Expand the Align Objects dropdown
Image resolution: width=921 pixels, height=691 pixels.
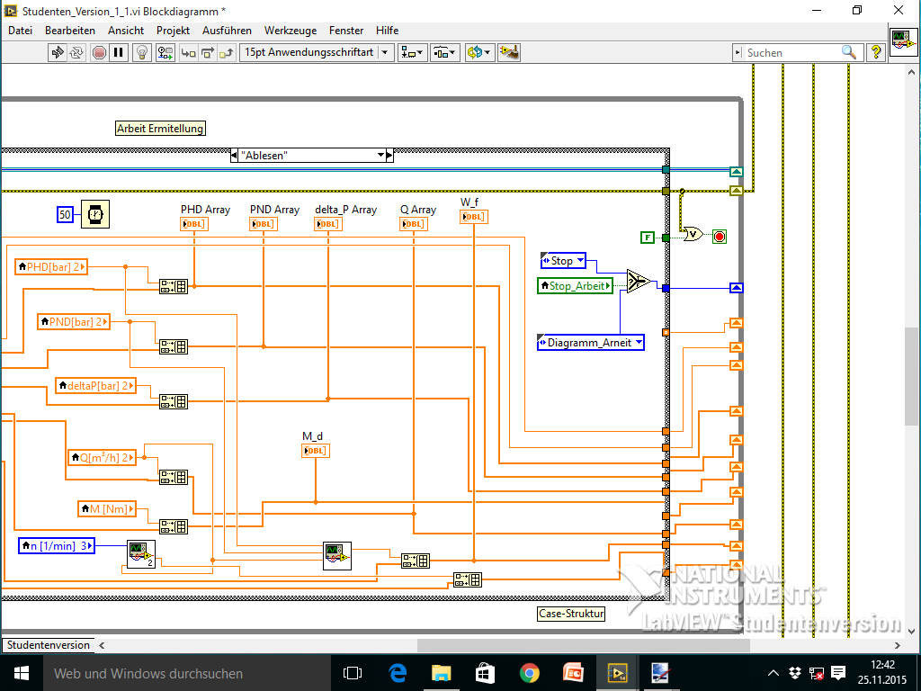point(414,52)
